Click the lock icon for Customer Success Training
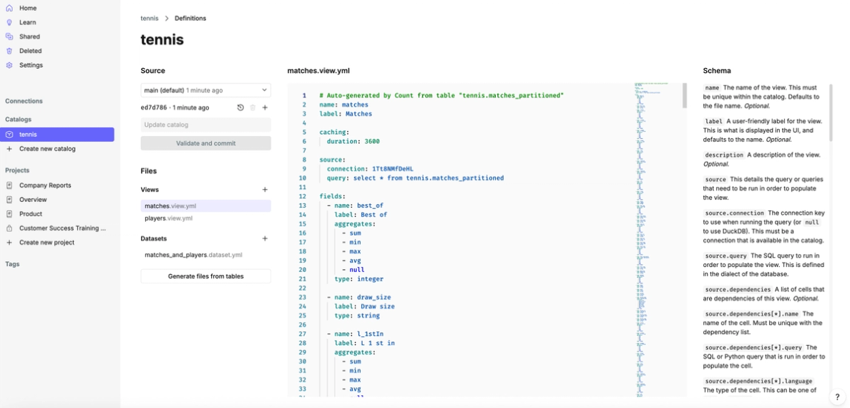Viewport: 850px width, 408px height. coord(9,228)
